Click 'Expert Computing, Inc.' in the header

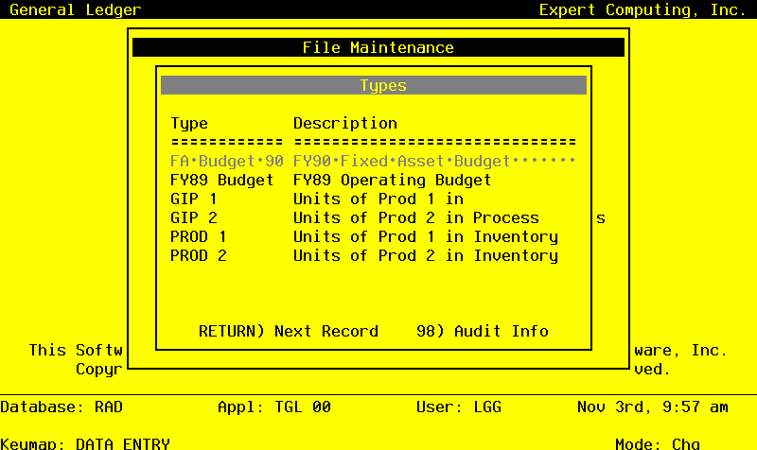643,9
